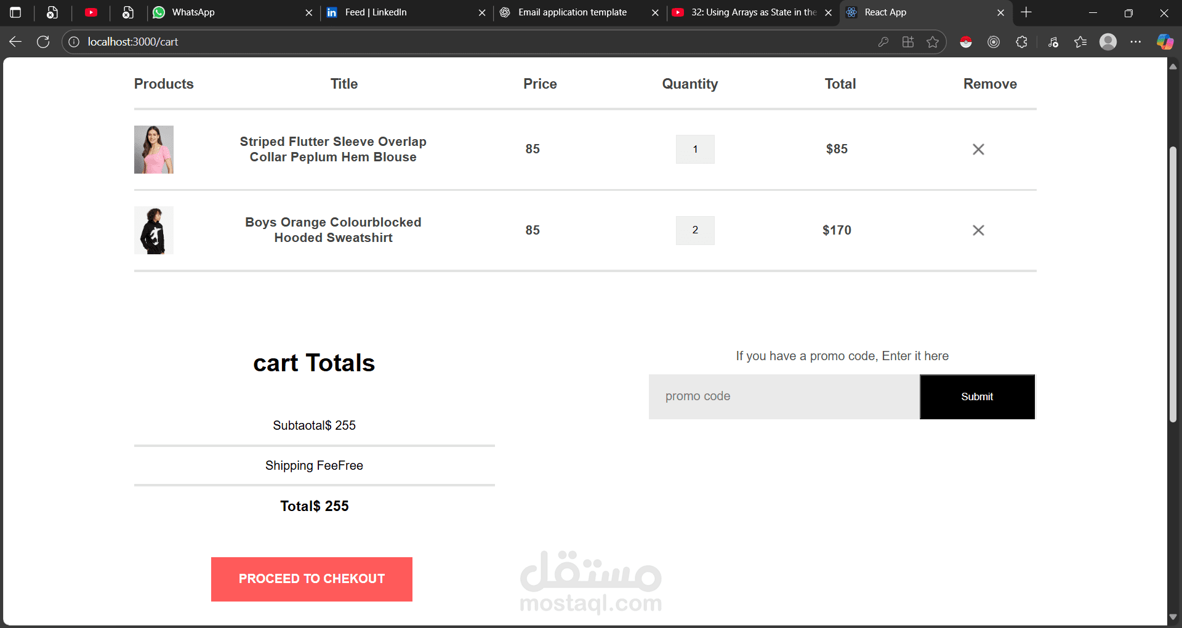Close the WhatsApp tab
This screenshot has height=628, width=1182.
(x=309, y=12)
